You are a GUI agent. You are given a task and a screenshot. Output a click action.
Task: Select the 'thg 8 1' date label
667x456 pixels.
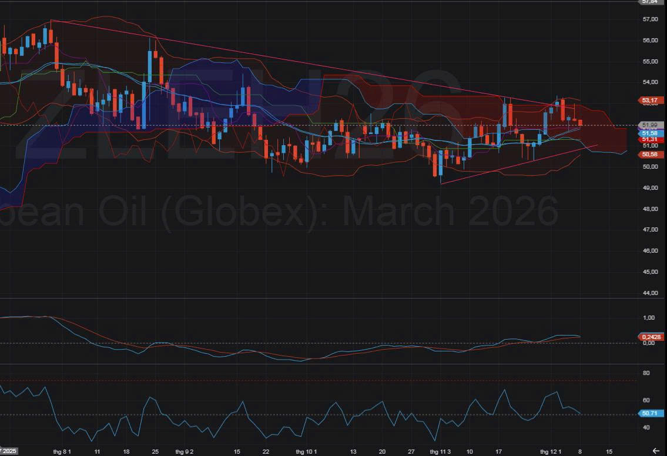(x=62, y=451)
